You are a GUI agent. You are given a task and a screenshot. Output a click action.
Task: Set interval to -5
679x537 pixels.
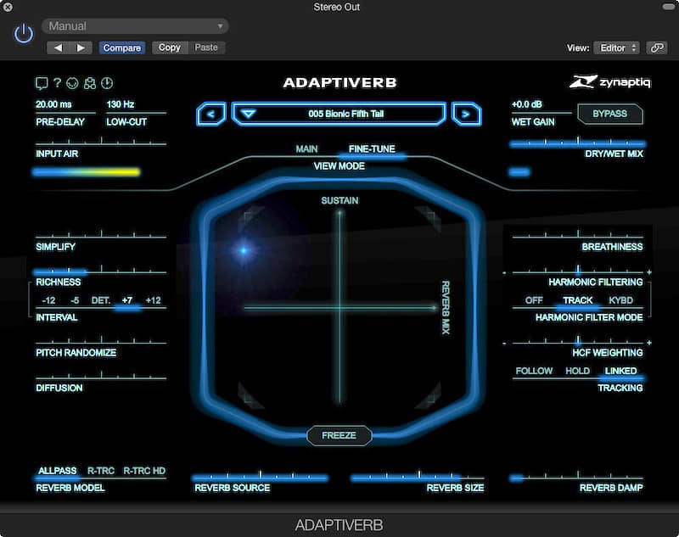pos(75,300)
